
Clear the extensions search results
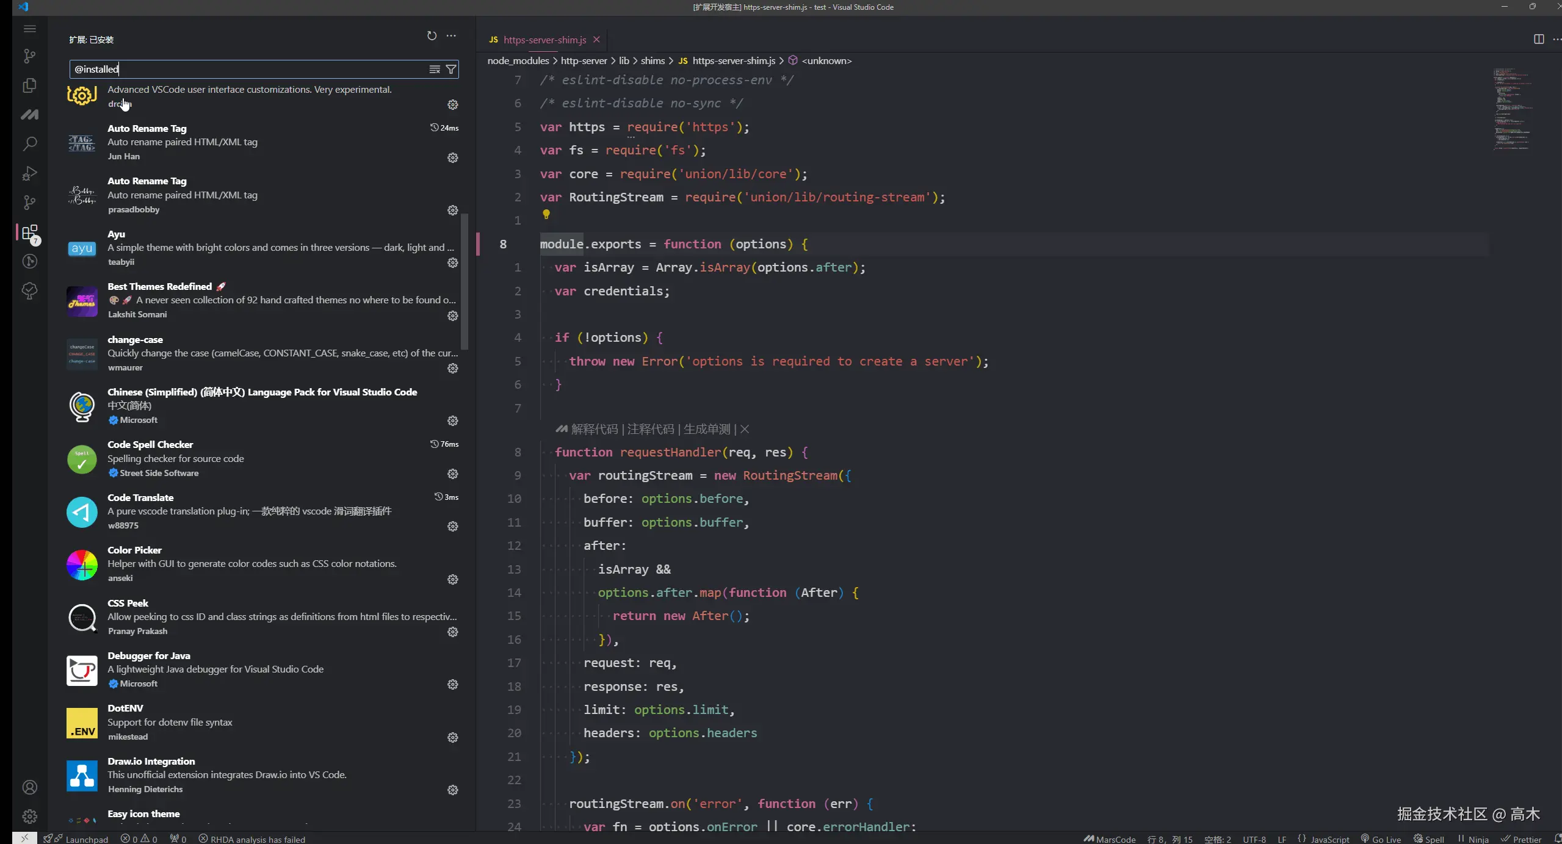coord(435,70)
